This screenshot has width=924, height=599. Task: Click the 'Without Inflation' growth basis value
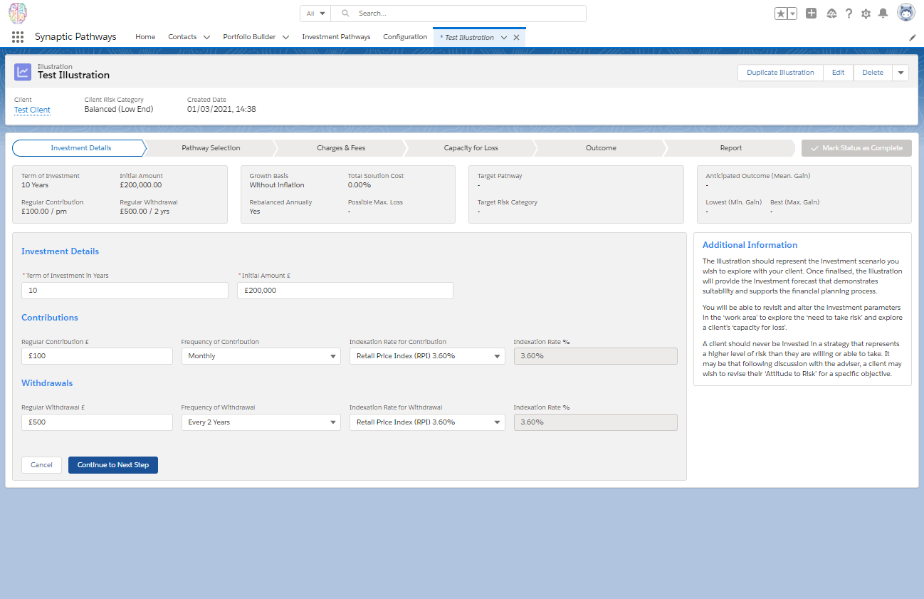pyautogui.click(x=277, y=185)
